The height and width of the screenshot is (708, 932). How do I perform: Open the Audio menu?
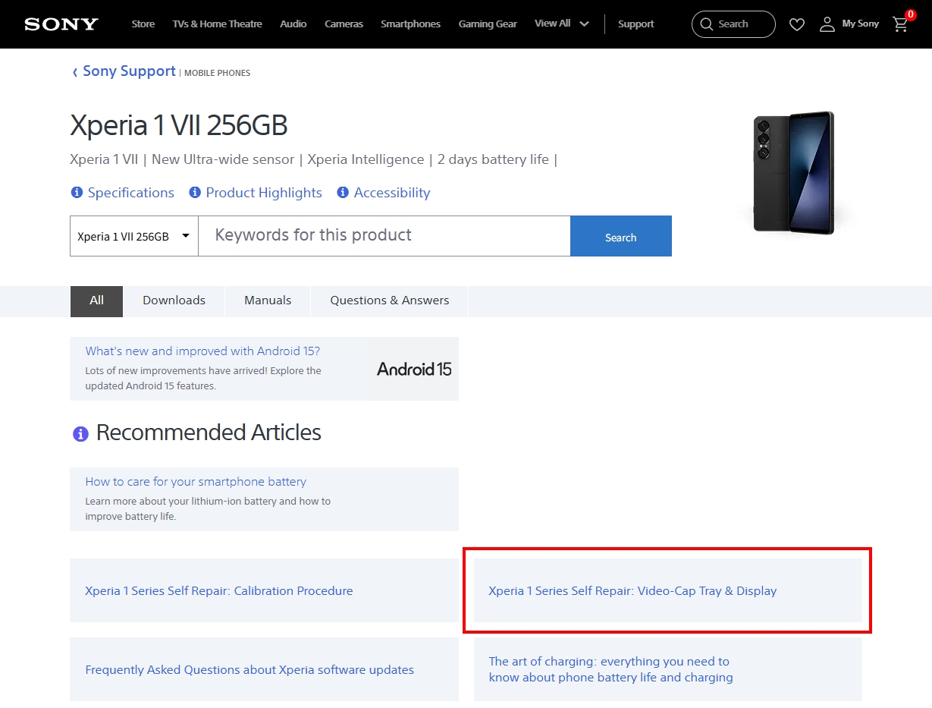tap(293, 24)
